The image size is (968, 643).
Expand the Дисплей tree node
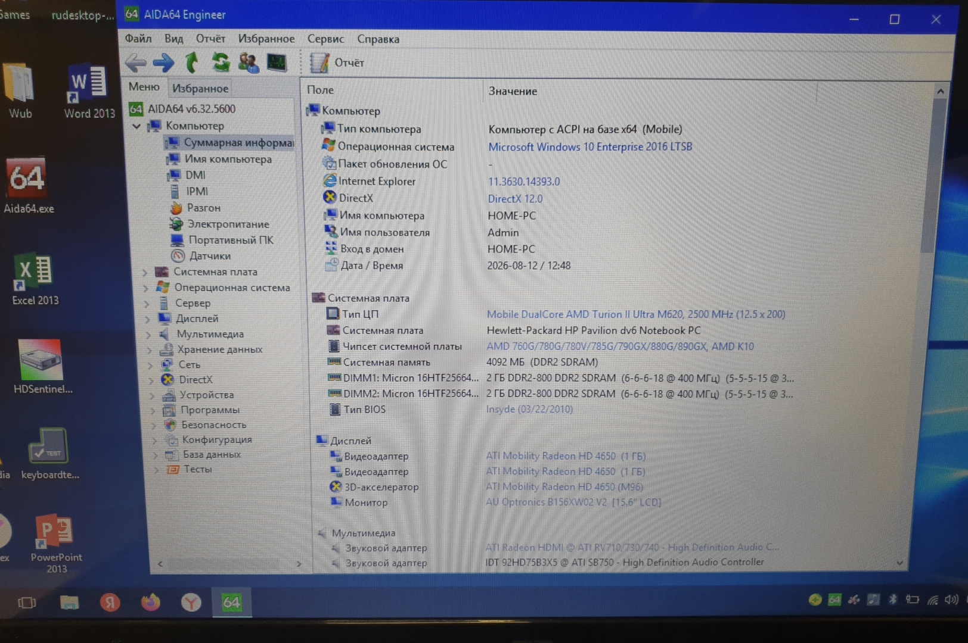point(148,319)
